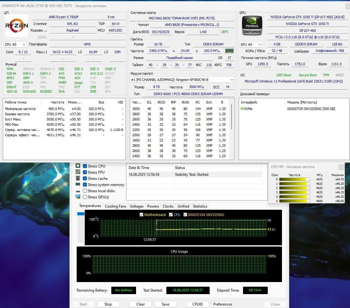Click the Clear button
350x308 pixels.
pos(140,304)
